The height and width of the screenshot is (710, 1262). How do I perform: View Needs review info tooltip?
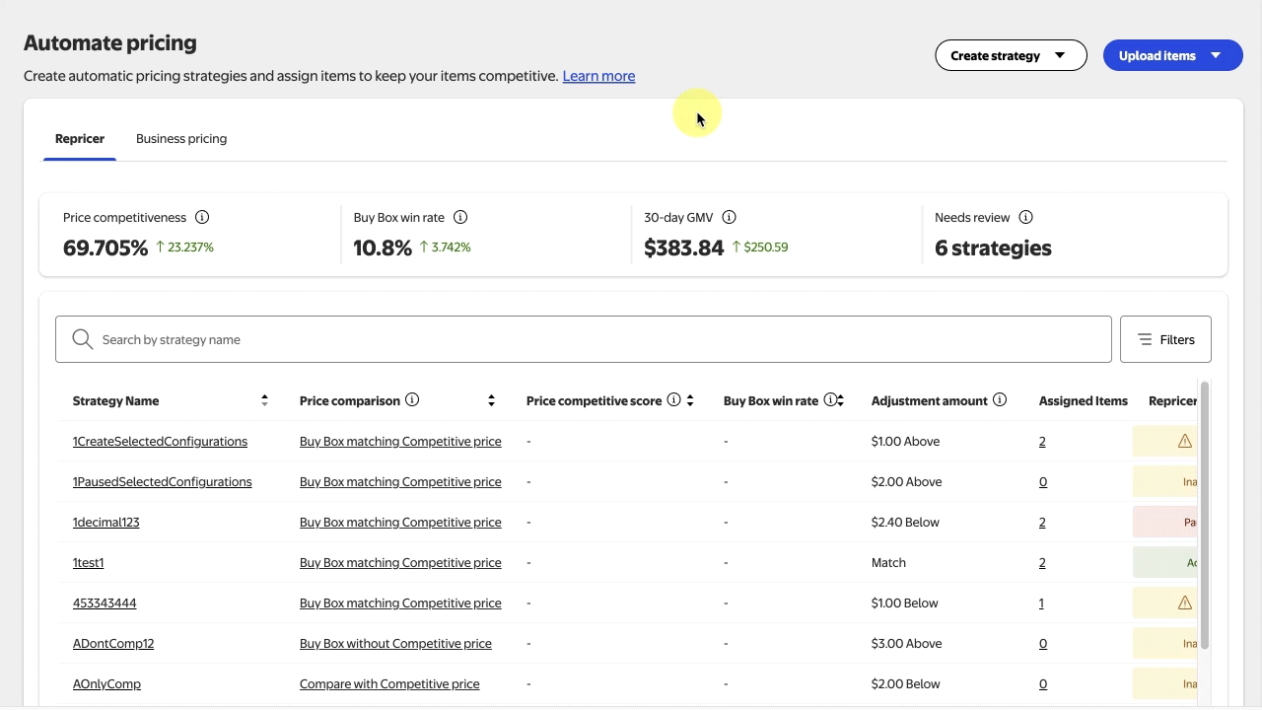pyautogui.click(x=1025, y=217)
